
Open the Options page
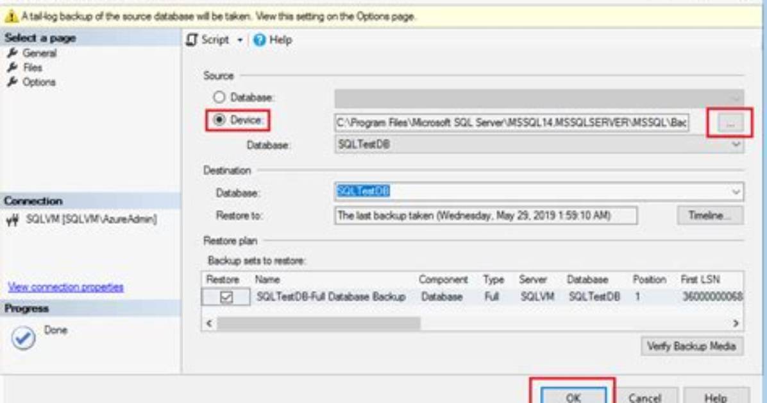click(38, 82)
